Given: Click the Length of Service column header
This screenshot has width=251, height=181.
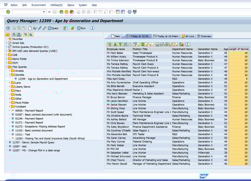Looking at the screenshot, I should (x=239, y=49).
